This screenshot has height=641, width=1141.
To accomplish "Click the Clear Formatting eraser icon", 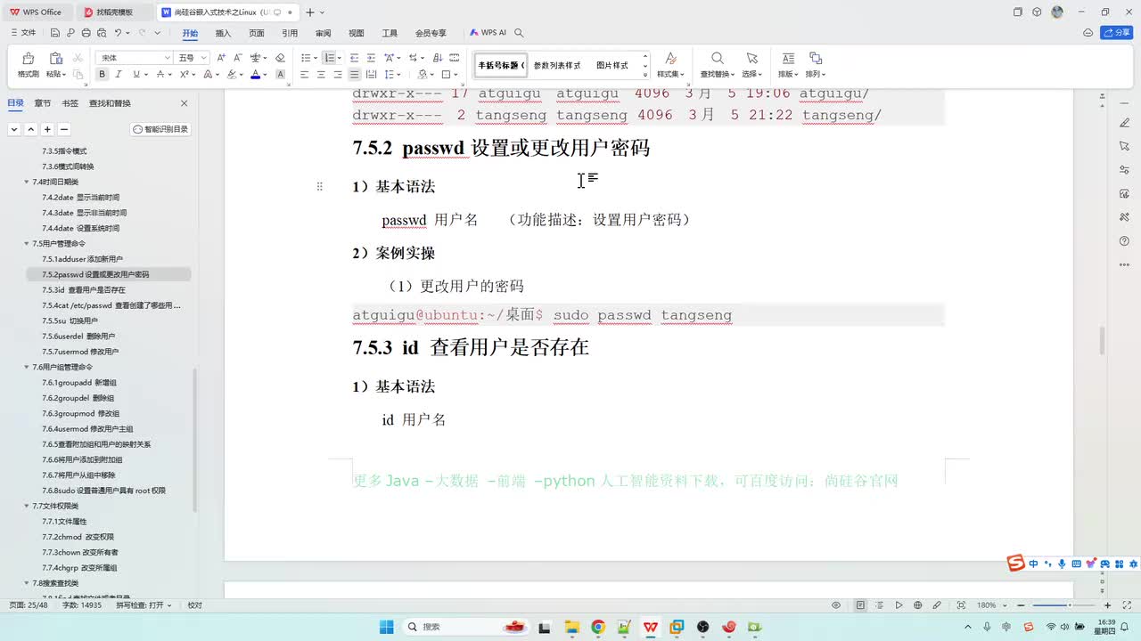I will point(280,58).
